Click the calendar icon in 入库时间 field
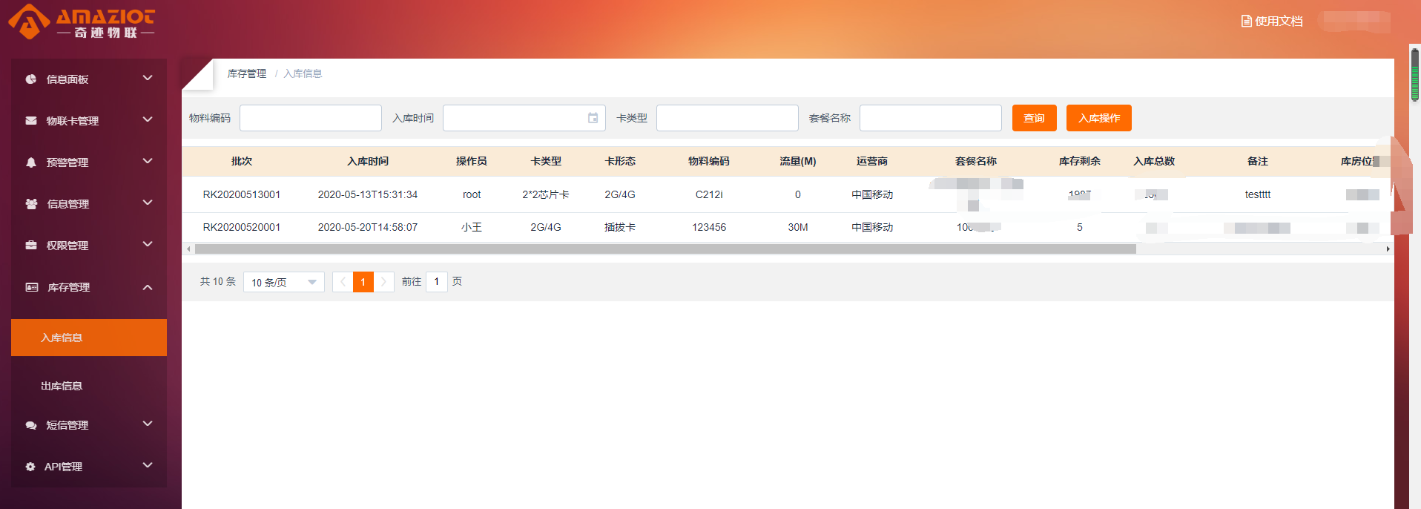 tap(593, 118)
